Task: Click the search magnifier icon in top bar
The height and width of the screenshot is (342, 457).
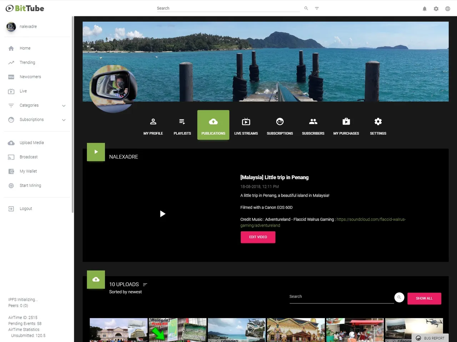Action: [x=306, y=8]
